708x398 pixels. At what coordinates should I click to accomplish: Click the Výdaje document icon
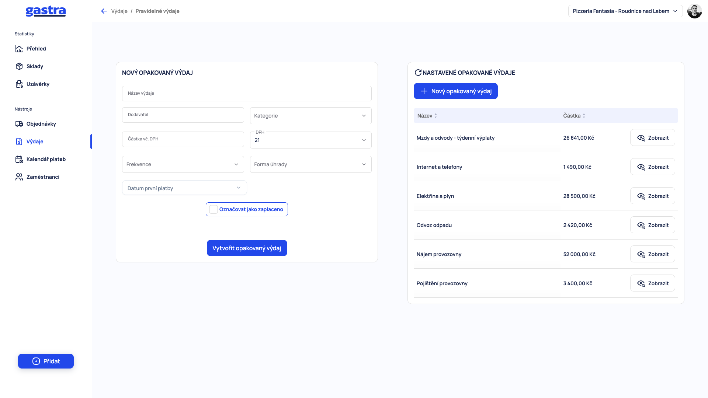tap(19, 142)
